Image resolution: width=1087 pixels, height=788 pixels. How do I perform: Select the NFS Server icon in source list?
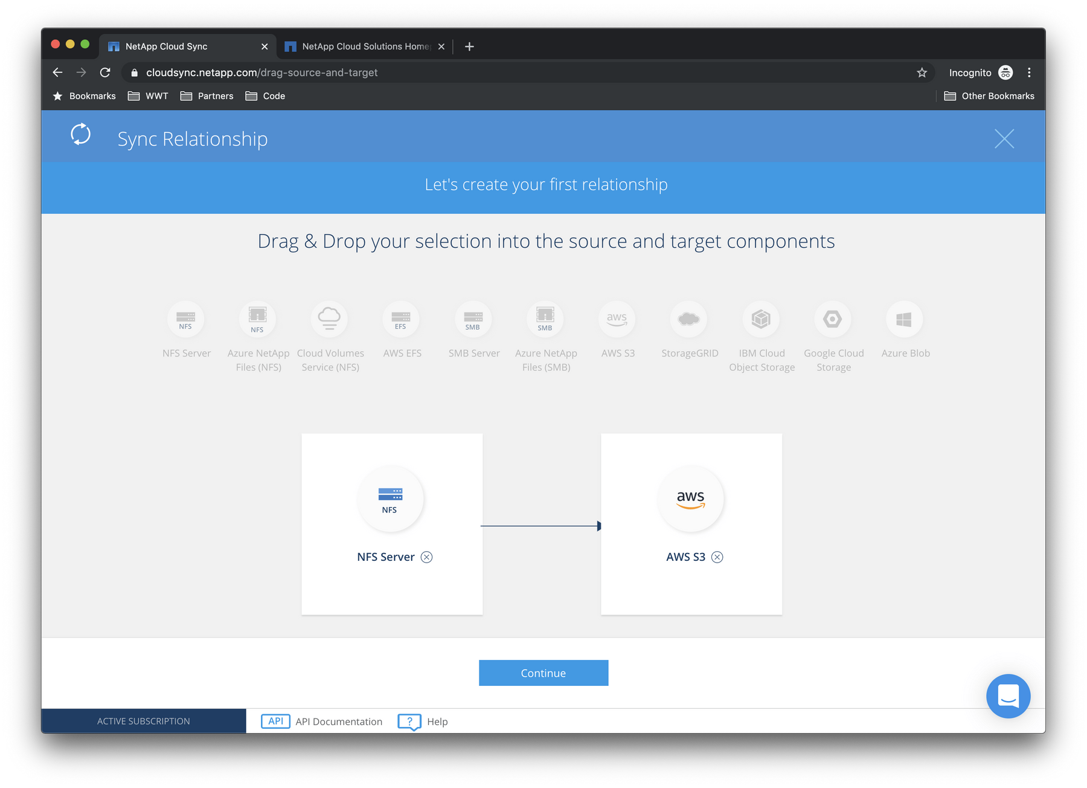tap(186, 318)
